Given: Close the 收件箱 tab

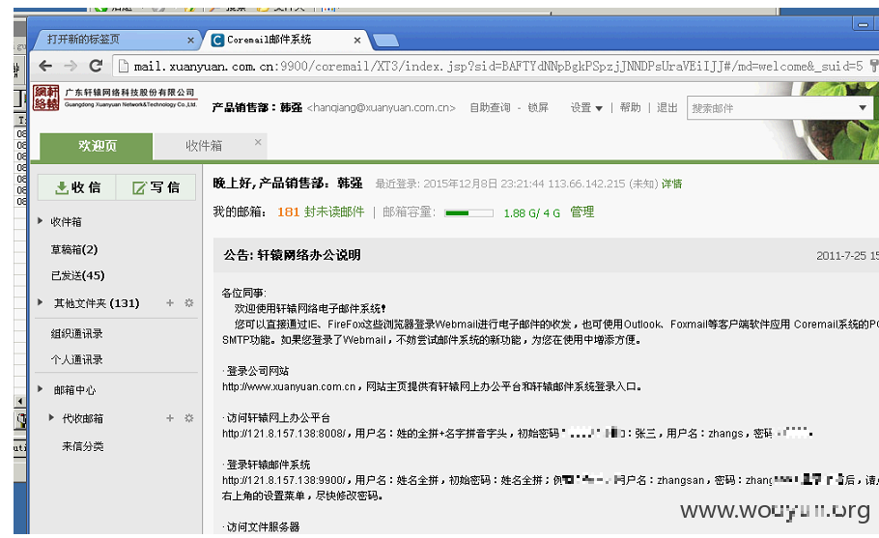Looking at the screenshot, I should click(x=258, y=142).
